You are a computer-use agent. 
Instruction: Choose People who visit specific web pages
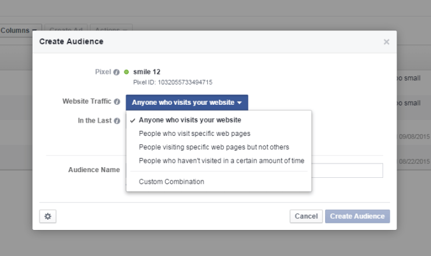click(194, 133)
